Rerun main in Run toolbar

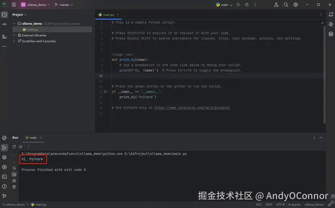coord(14,147)
